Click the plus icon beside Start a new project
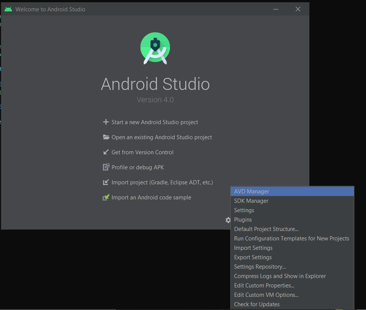The image size is (366, 310). click(x=106, y=122)
